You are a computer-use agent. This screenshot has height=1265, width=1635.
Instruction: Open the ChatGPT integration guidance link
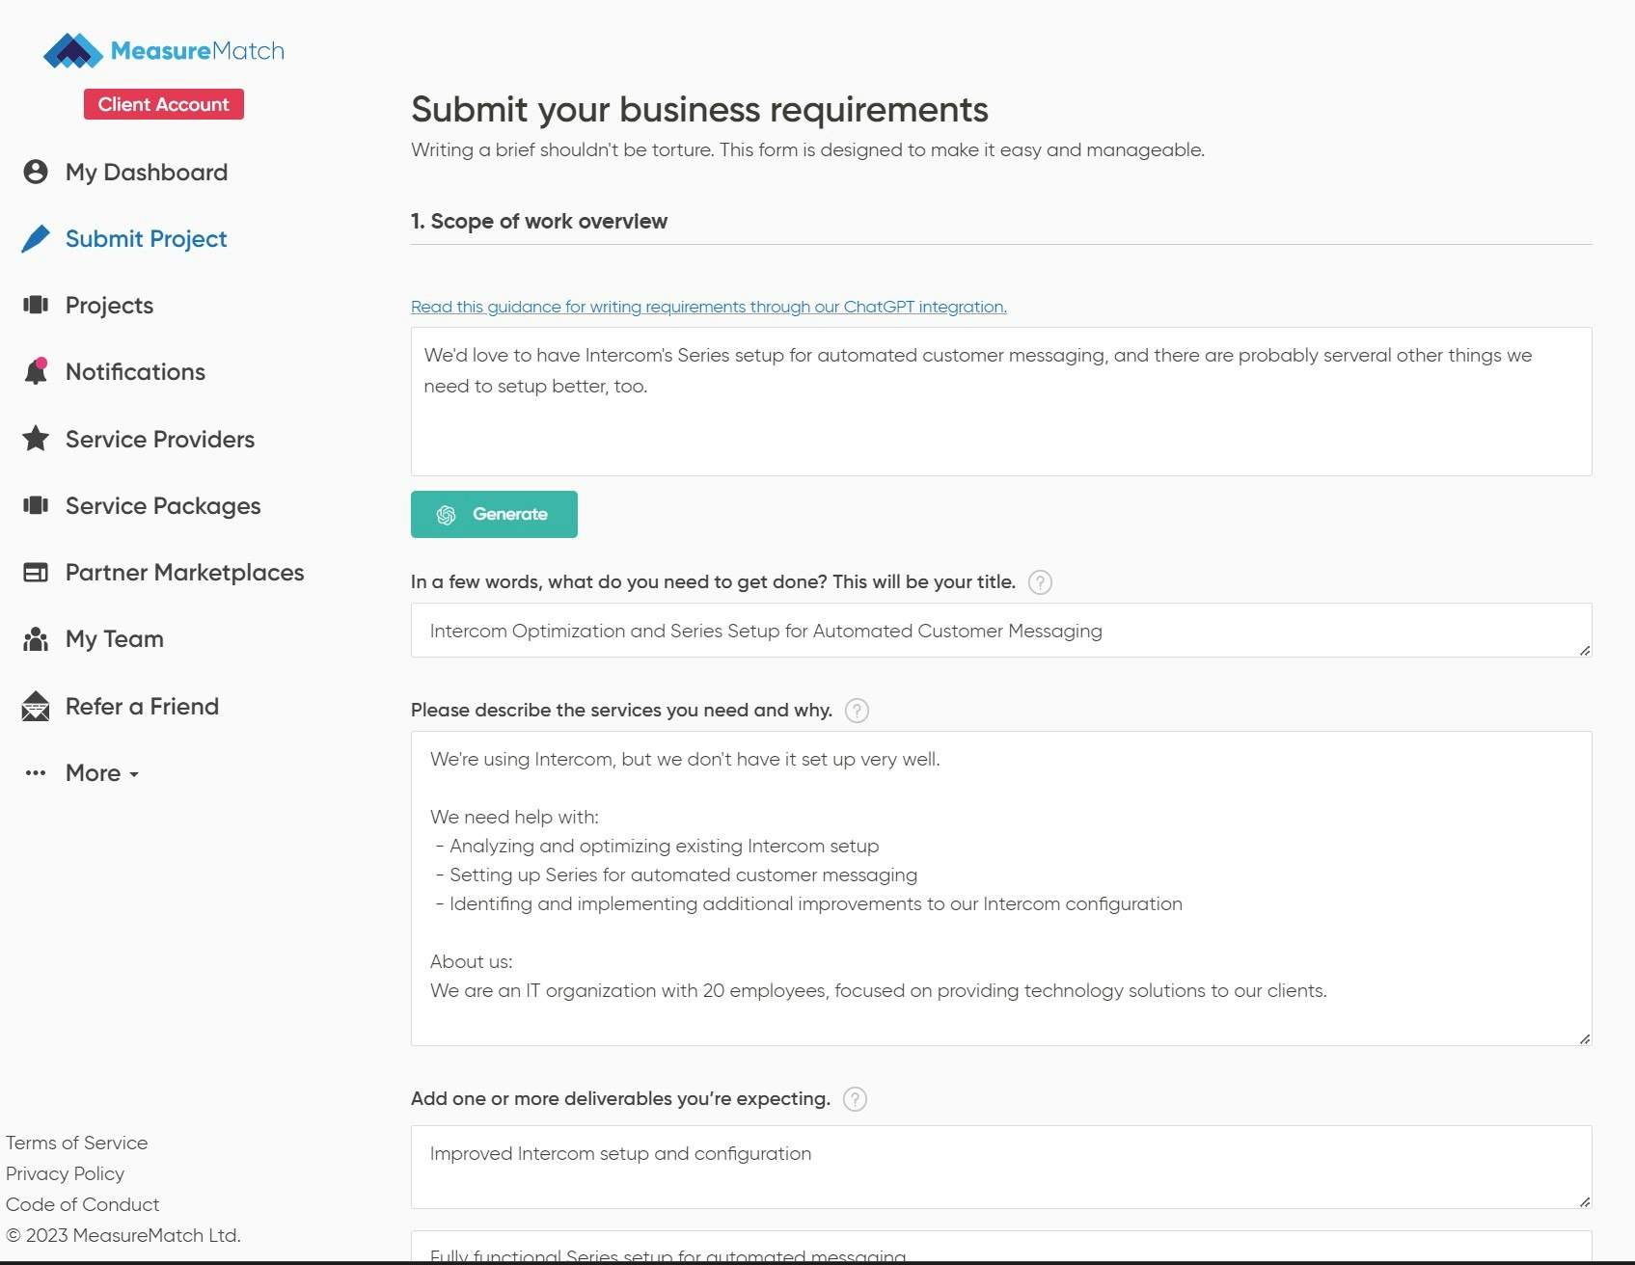coord(709,307)
